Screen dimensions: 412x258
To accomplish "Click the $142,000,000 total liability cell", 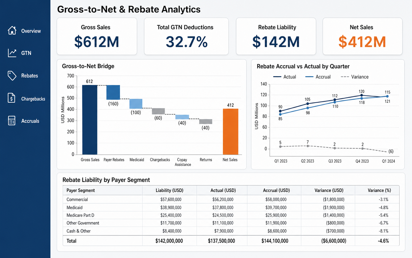I will click(169, 241).
